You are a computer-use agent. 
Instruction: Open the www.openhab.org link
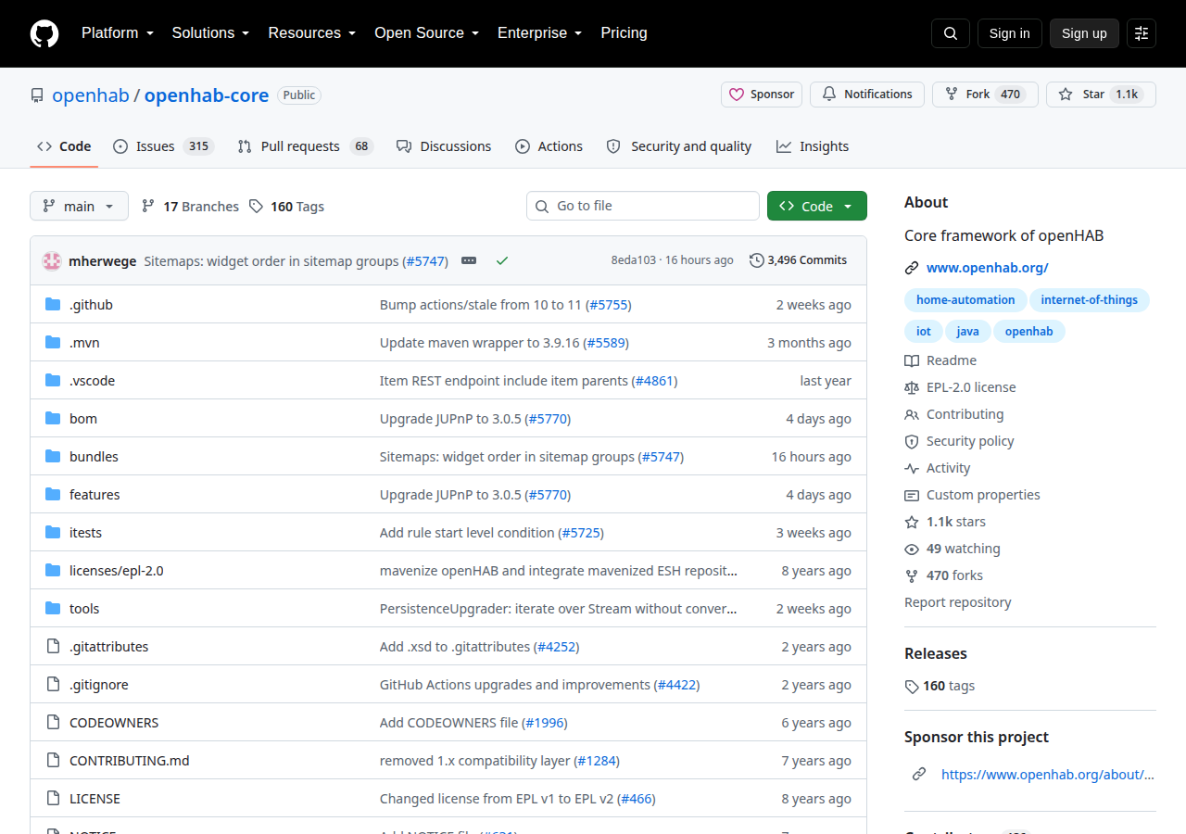[988, 268]
